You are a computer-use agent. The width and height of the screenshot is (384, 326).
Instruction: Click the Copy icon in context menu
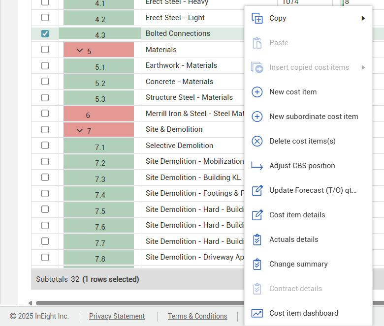coord(257,18)
